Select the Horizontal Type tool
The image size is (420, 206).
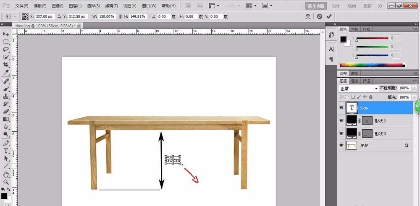pyautogui.click(x=5, y=151)
